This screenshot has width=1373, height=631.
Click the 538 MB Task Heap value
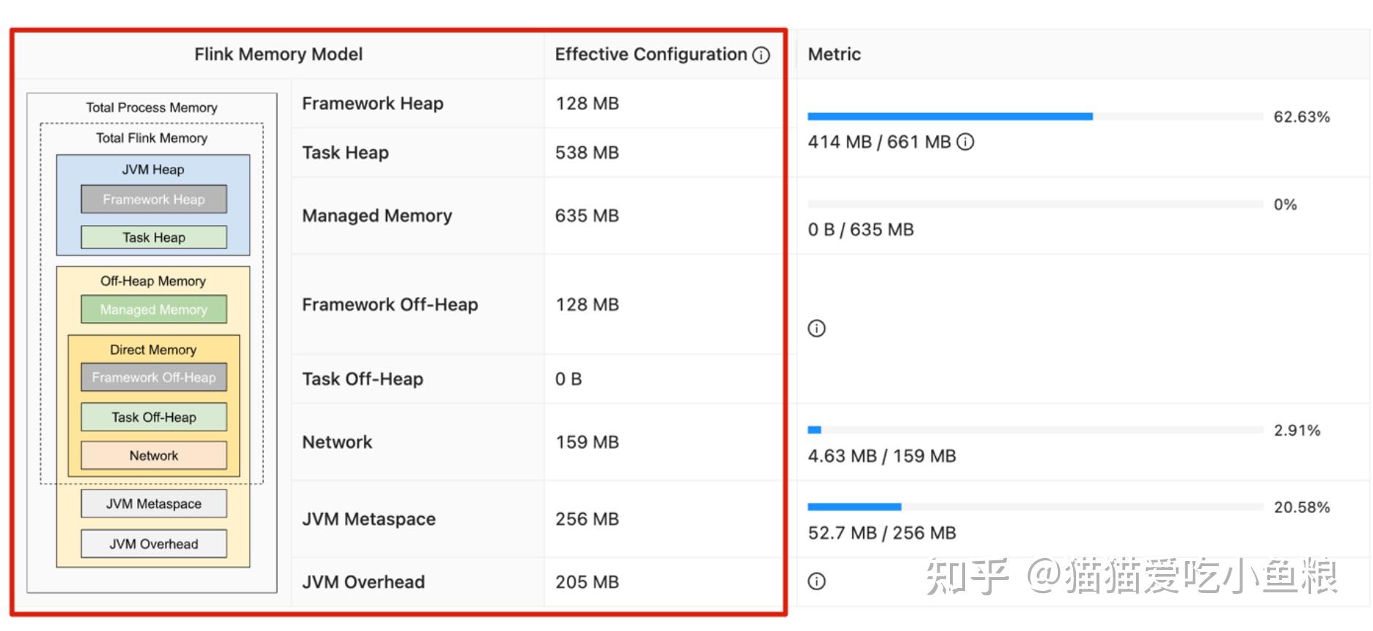coord(587,153)
